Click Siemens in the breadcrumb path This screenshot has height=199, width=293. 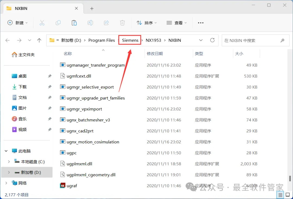pyautogui.click(x=130, y=40)
